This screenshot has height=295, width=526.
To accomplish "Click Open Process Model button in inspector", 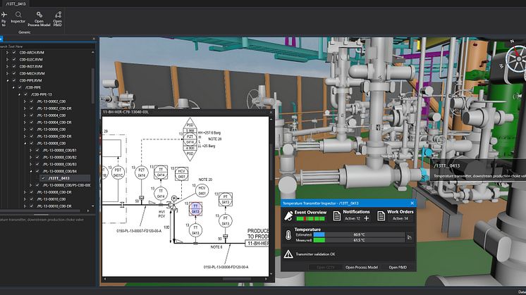I will click(362, 268).
